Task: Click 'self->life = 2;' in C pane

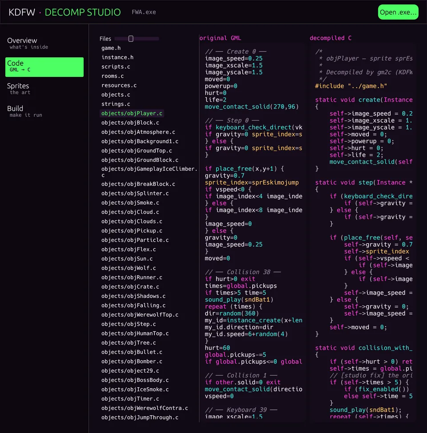Action: (x=357, y=155)
